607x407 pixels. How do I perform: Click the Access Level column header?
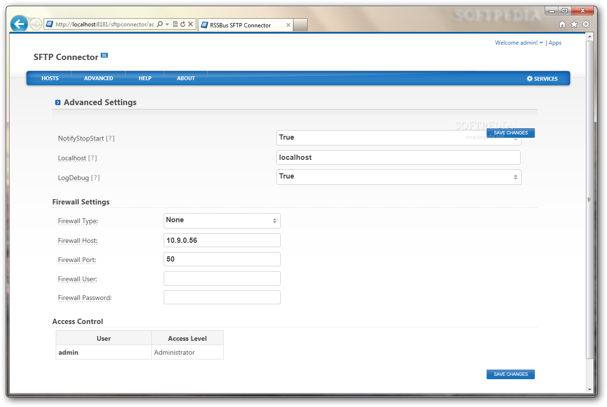(187, 338)
